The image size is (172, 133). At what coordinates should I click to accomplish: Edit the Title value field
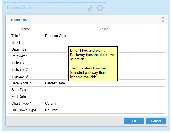(x=103, y=36)
